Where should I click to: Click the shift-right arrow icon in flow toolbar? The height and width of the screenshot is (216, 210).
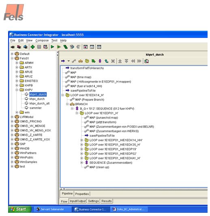[x=139, y=61]
